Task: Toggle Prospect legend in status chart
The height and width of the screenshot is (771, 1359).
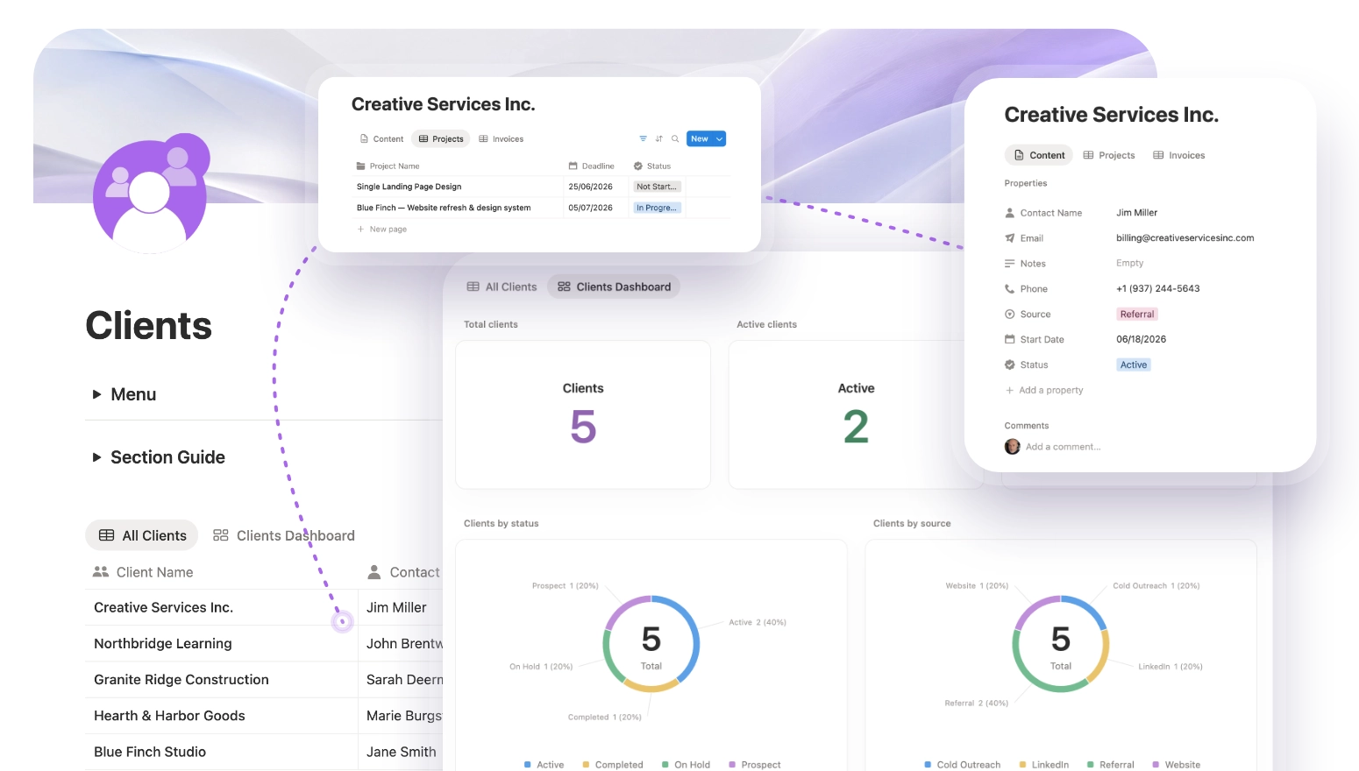Action: (755, 765)
